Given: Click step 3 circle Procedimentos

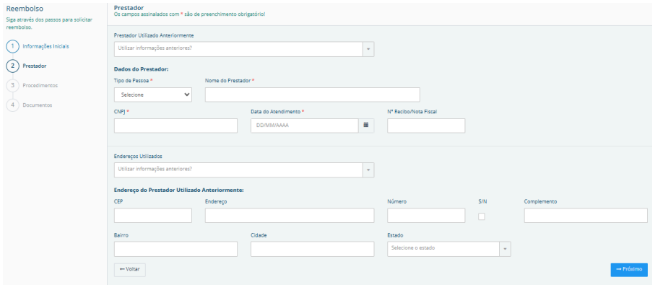Looking at the screenshot, I should click(12, 85).
